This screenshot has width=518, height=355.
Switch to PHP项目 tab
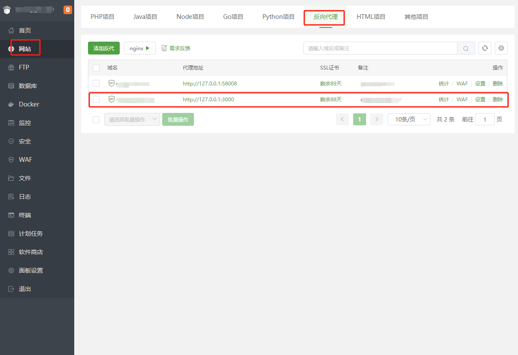[x=103, y=17]
